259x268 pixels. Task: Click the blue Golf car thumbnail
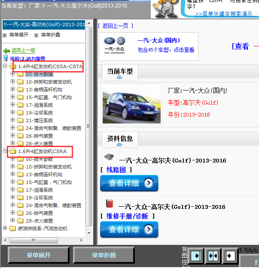point(131,104)
